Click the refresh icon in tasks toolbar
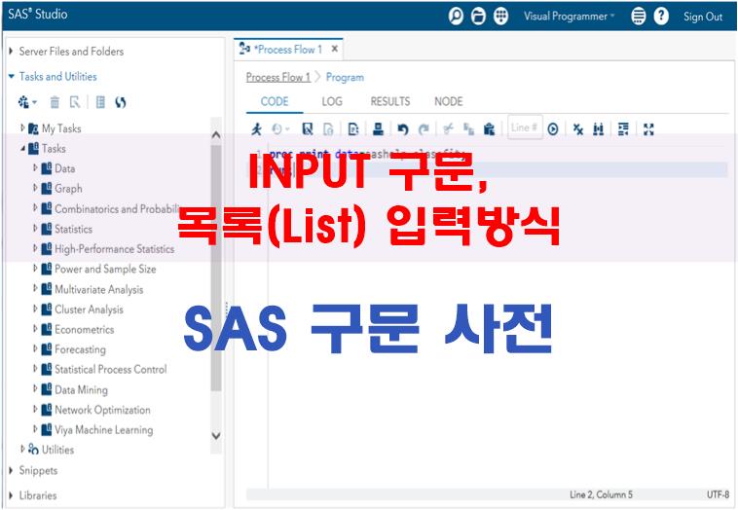 click(x=121, y=102)
